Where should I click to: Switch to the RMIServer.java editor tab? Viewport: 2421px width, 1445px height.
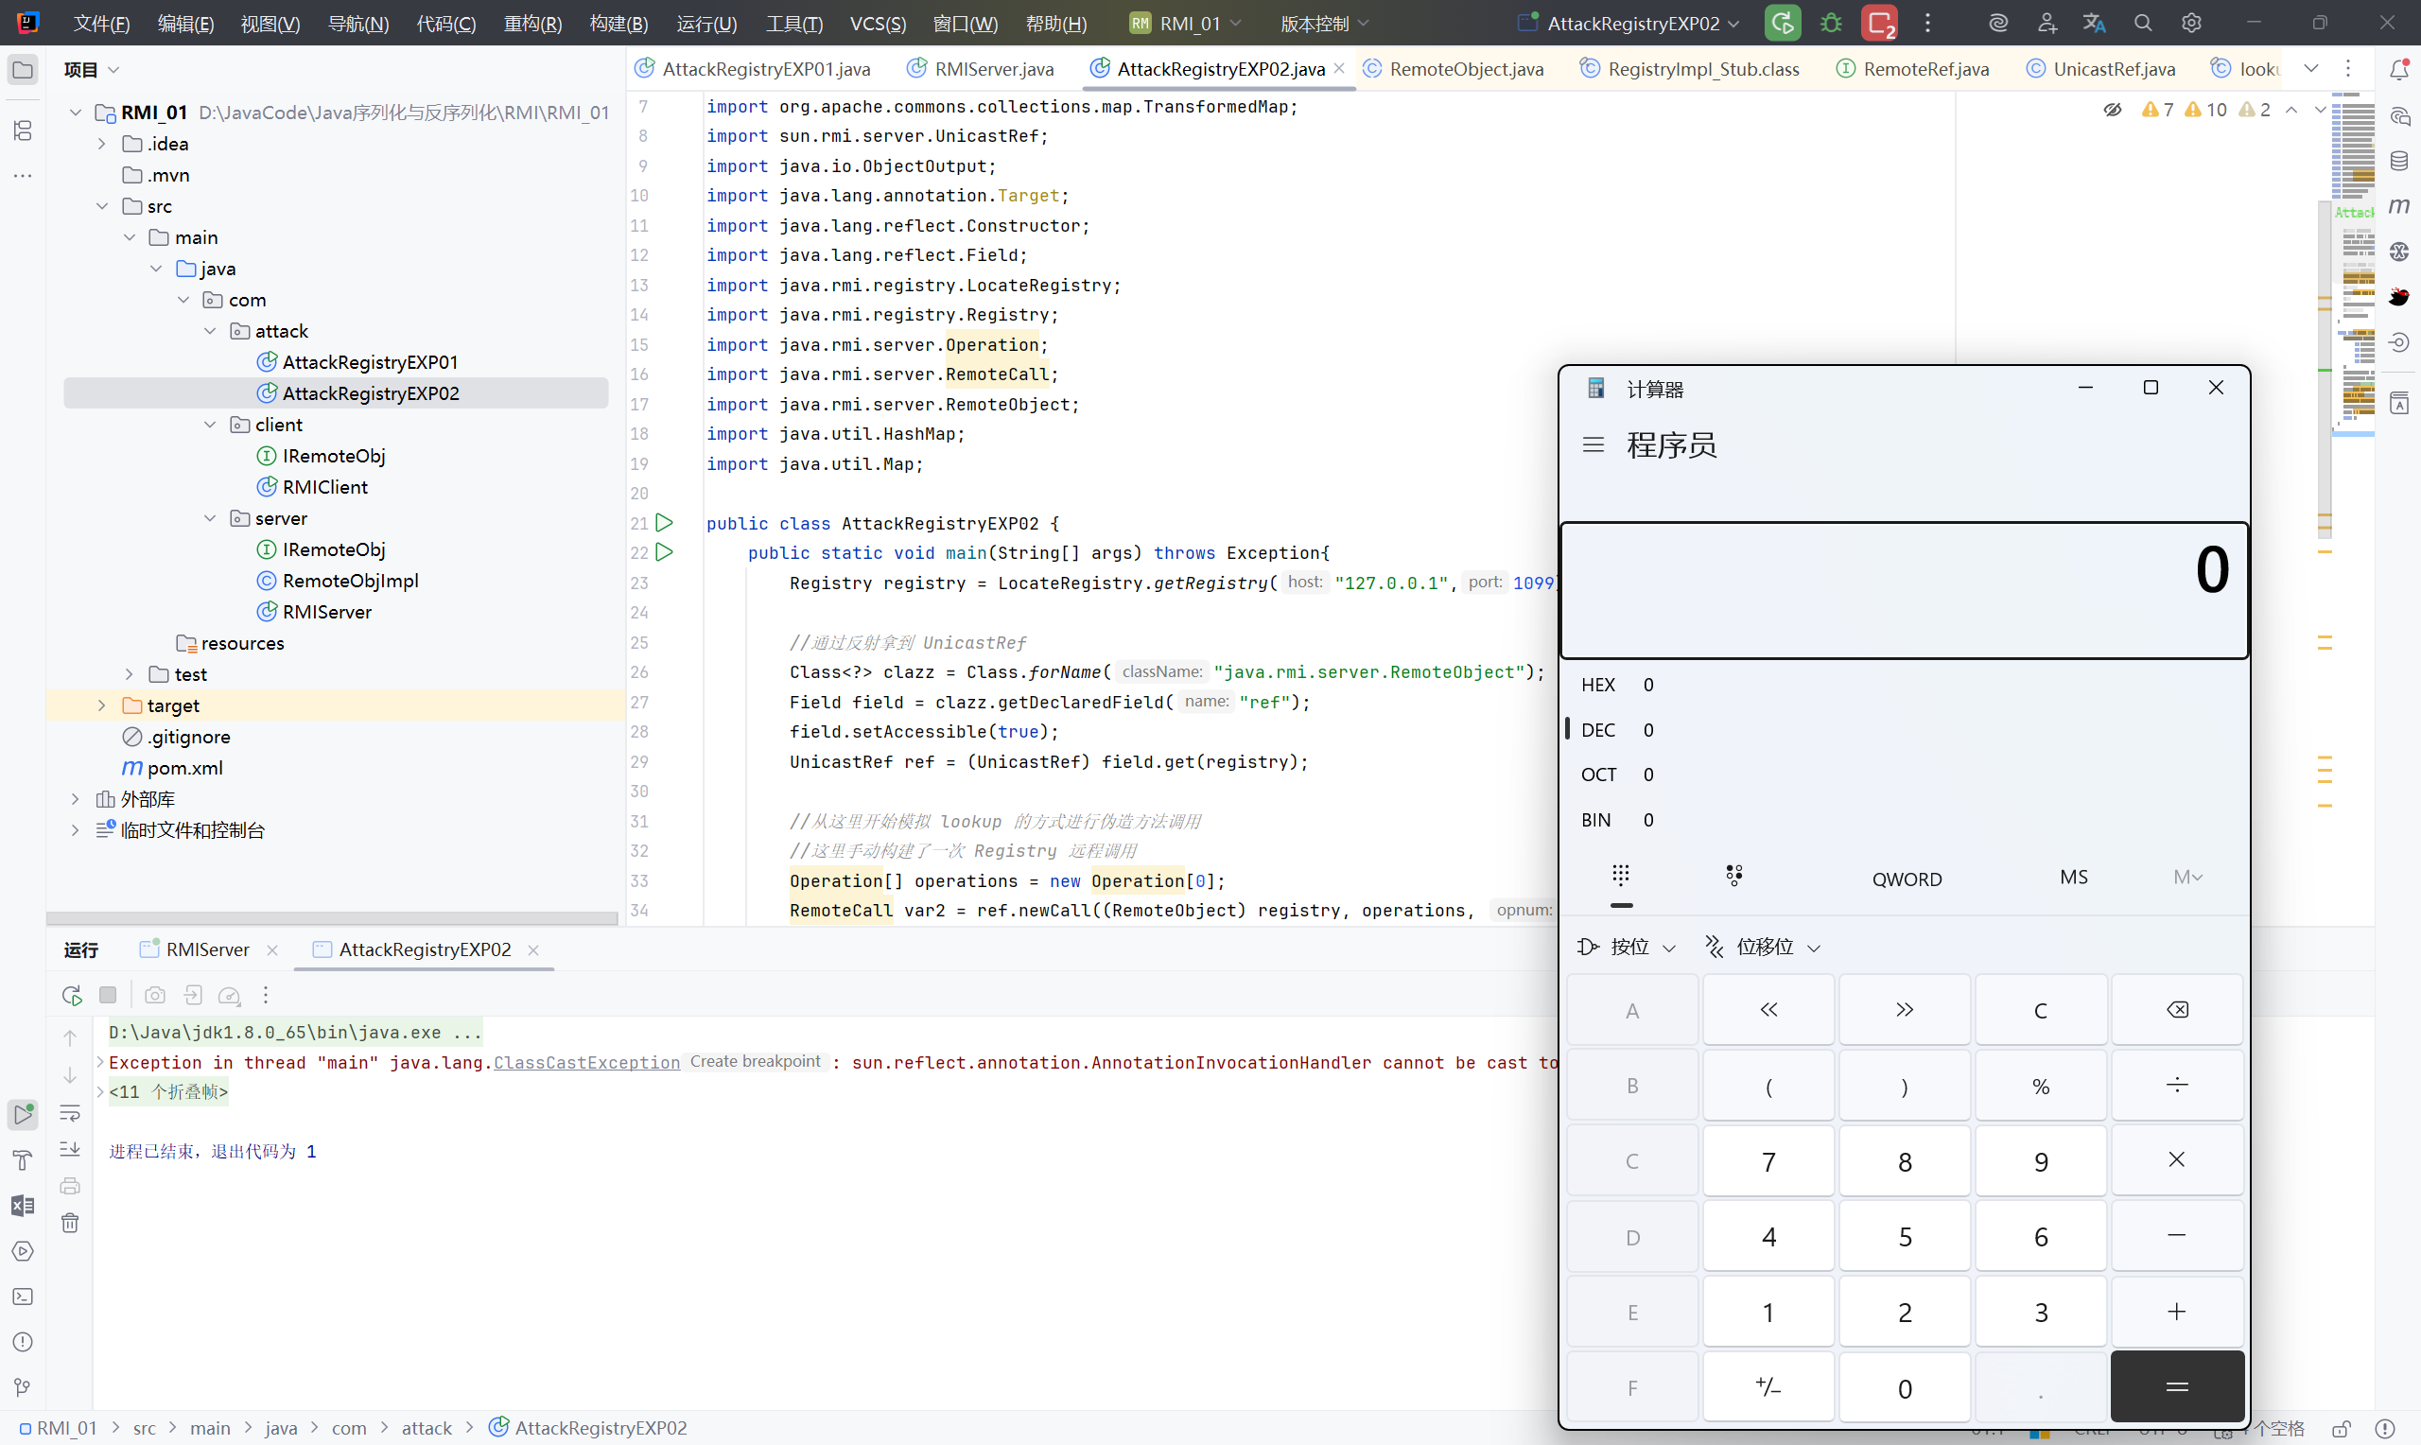[x=993, y=69]
